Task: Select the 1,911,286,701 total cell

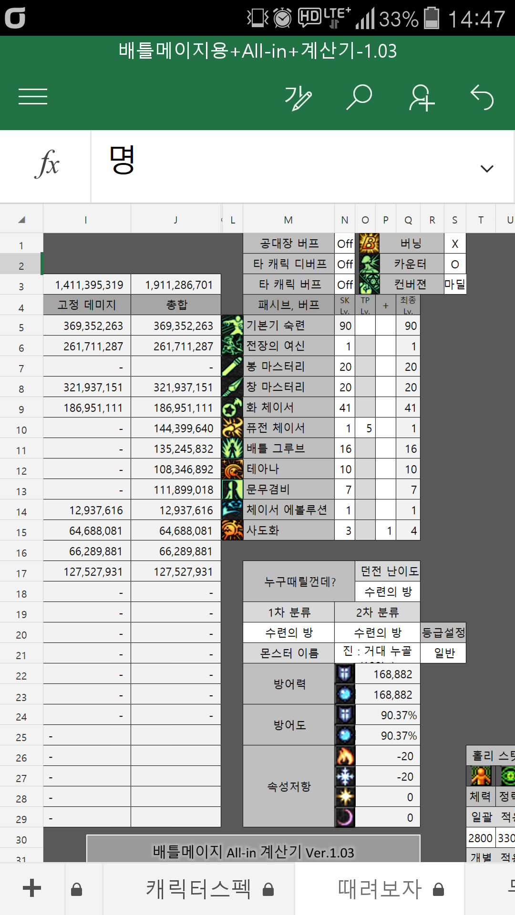Action: pyautogui.click(x=176, y=285)
